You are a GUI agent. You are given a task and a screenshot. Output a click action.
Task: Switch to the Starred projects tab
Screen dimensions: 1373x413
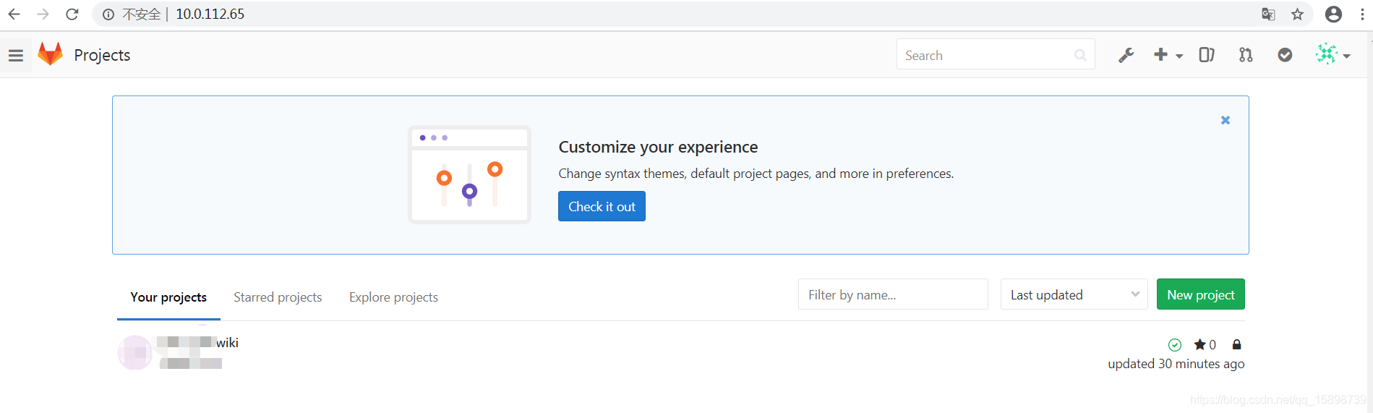[x=278, y=297]
